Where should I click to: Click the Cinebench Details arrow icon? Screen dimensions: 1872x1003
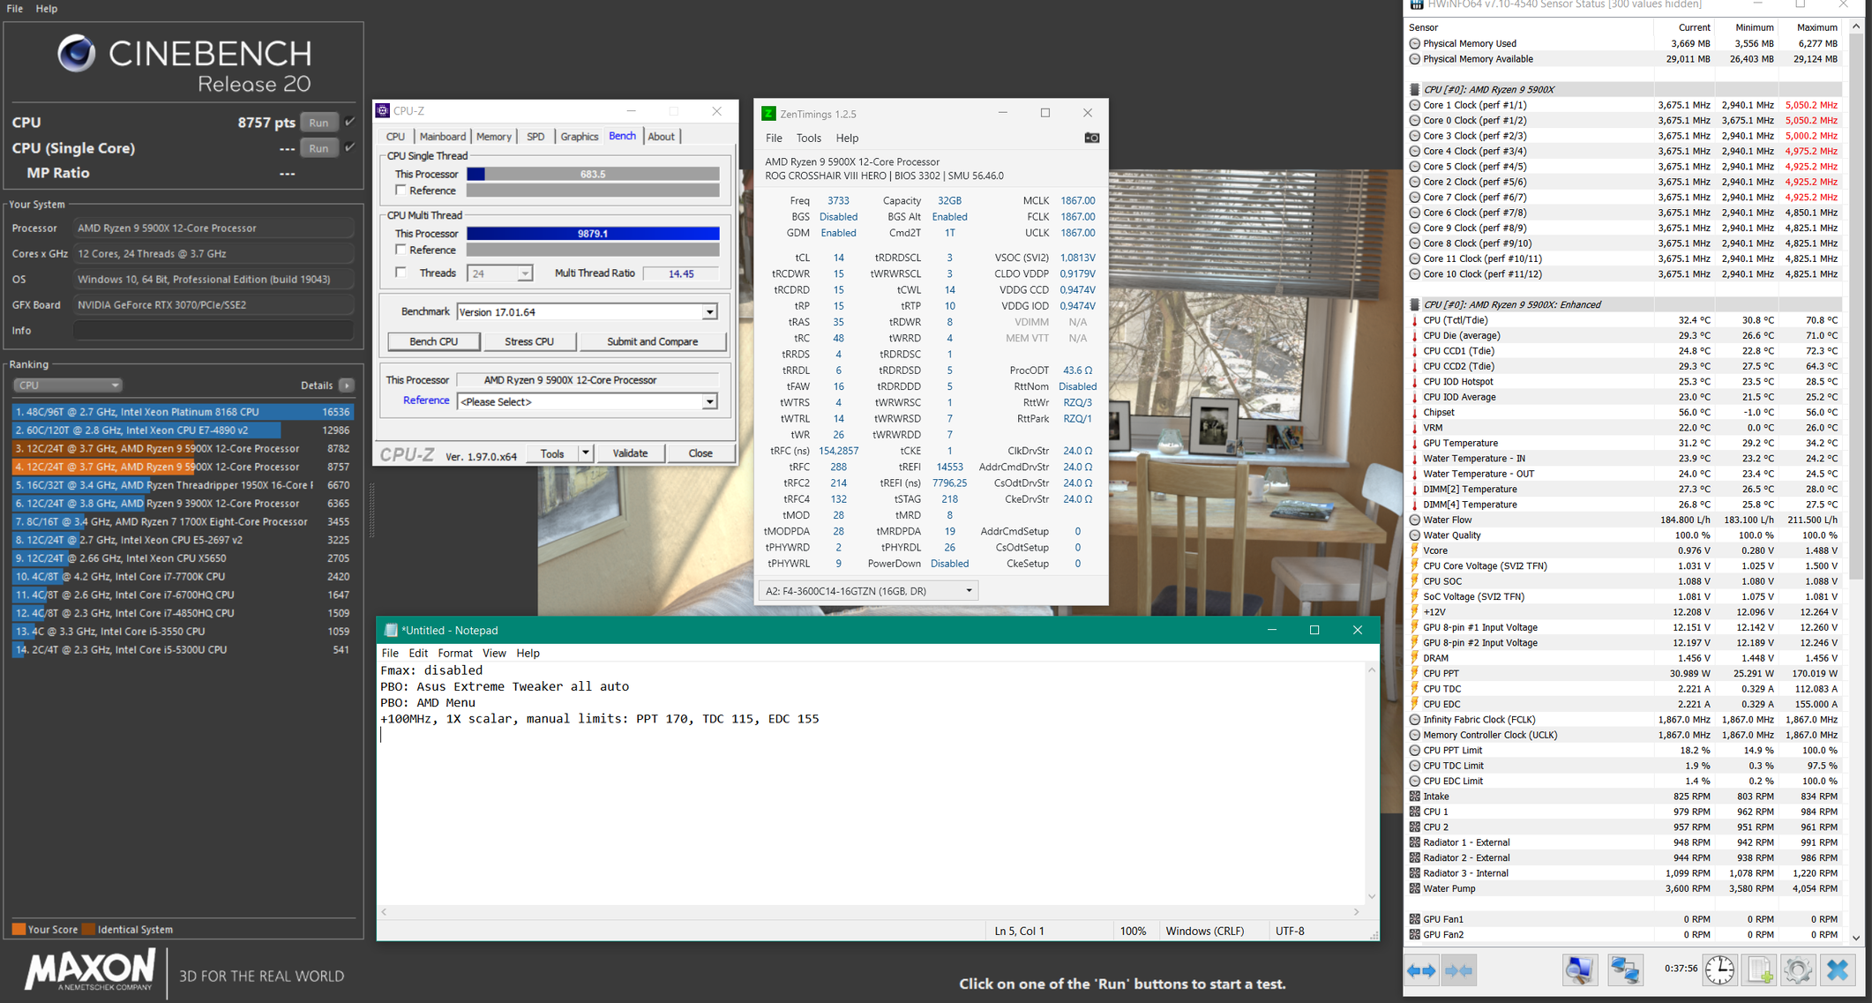(x=347, y=385)
